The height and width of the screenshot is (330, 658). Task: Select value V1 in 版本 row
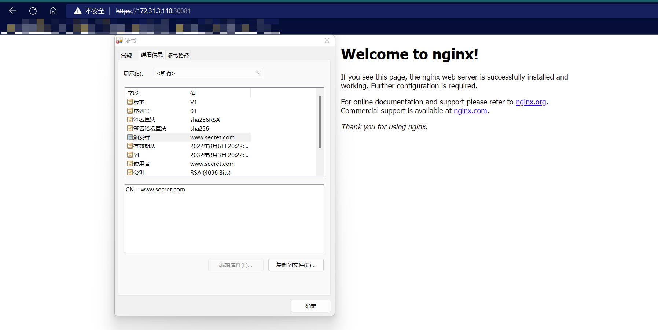point(194,102)
